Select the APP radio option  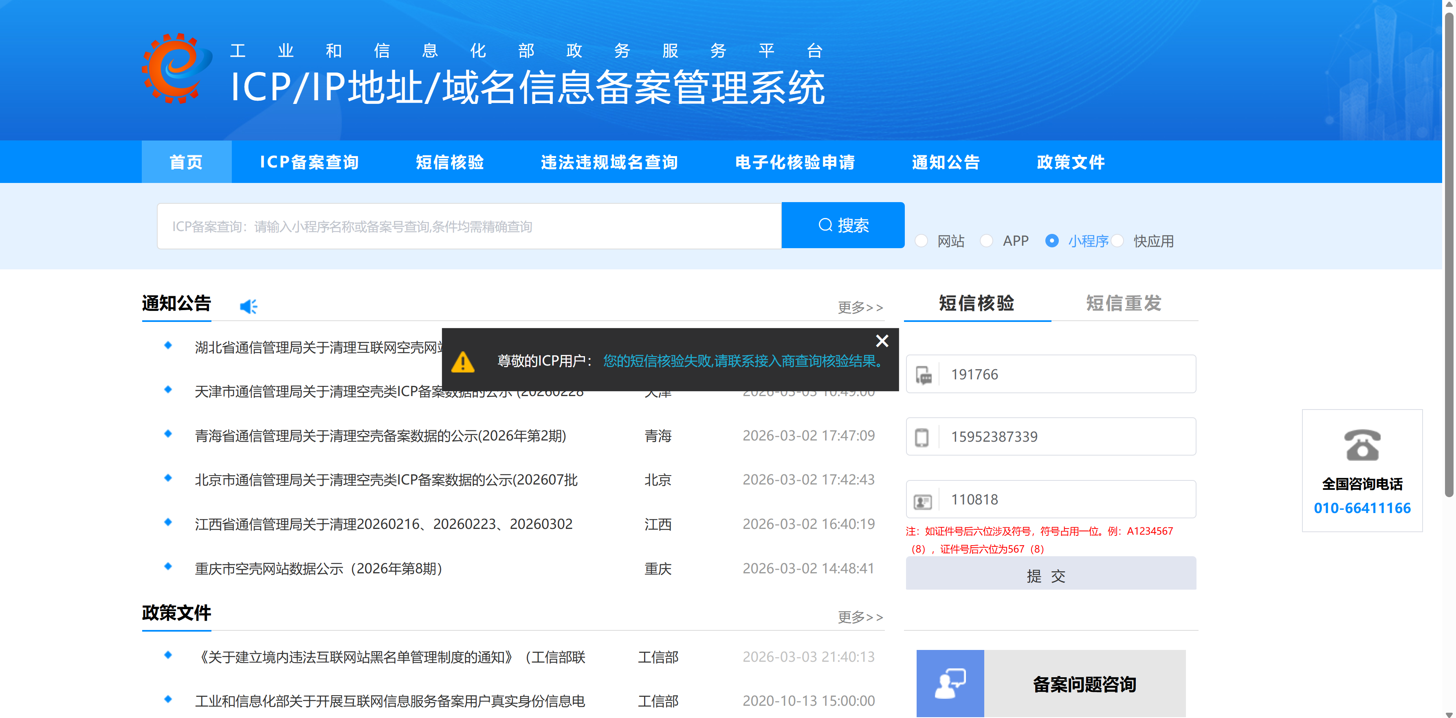986,241
